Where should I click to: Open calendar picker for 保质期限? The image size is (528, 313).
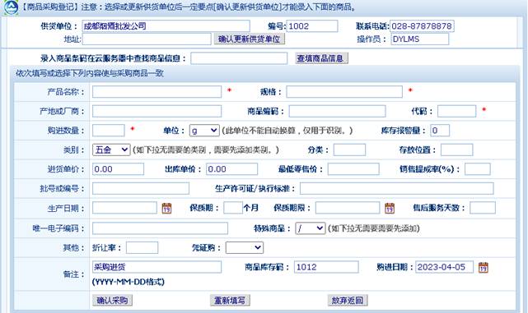coord(390,208)
